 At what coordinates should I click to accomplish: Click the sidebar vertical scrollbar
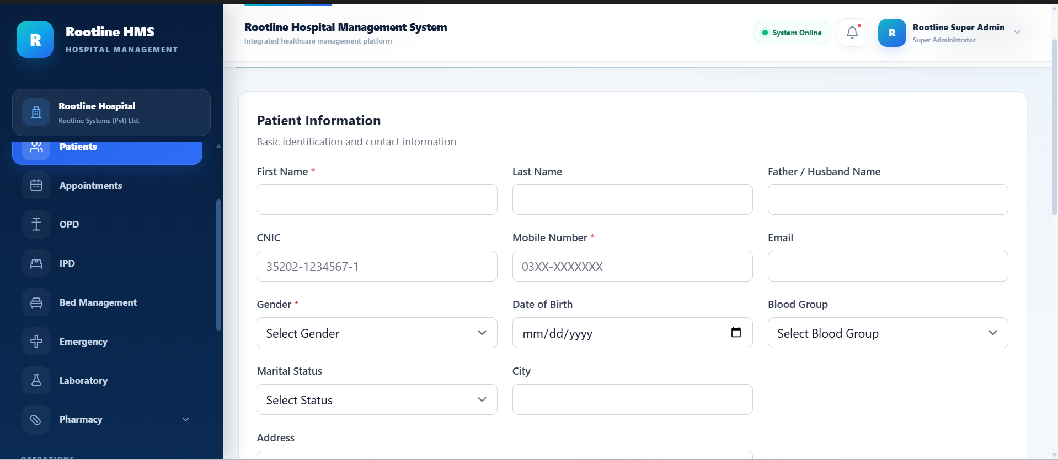click(218, 264)
